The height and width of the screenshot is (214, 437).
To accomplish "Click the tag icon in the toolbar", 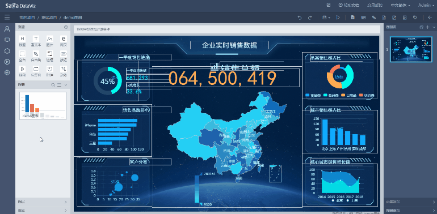I will (x=415, y=18).
